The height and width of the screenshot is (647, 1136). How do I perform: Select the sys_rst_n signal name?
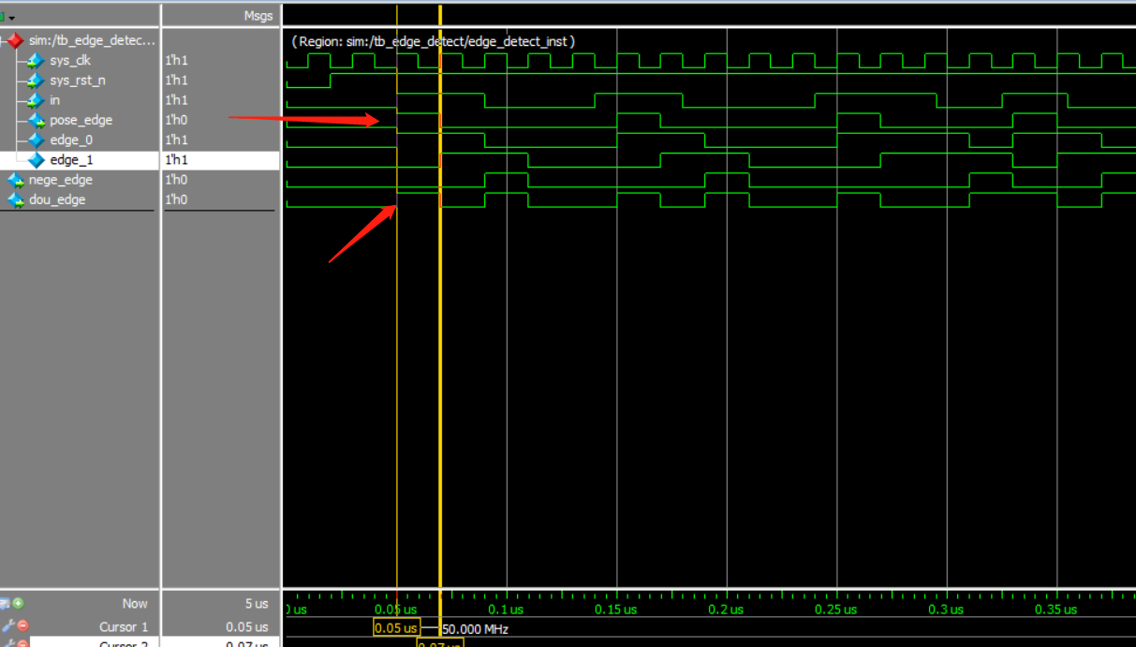(78, 81)
